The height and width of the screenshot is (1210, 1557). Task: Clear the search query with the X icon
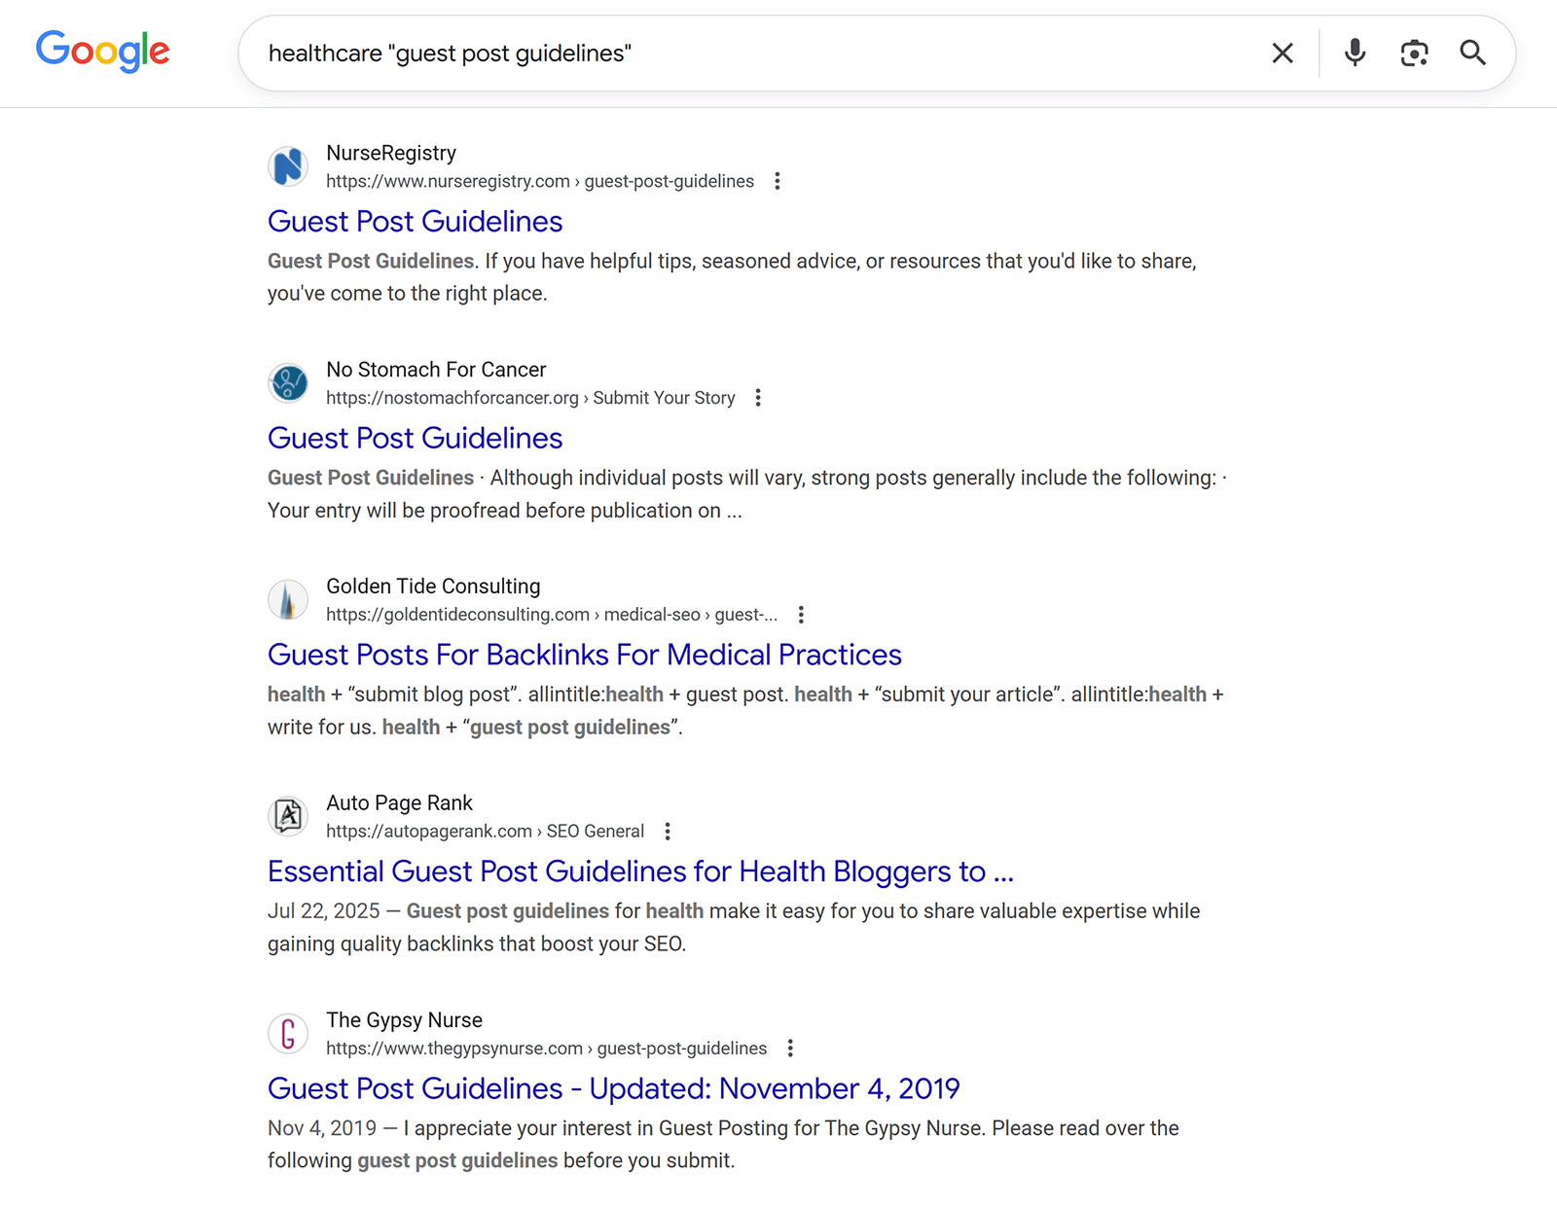[x=1282, y=53]
